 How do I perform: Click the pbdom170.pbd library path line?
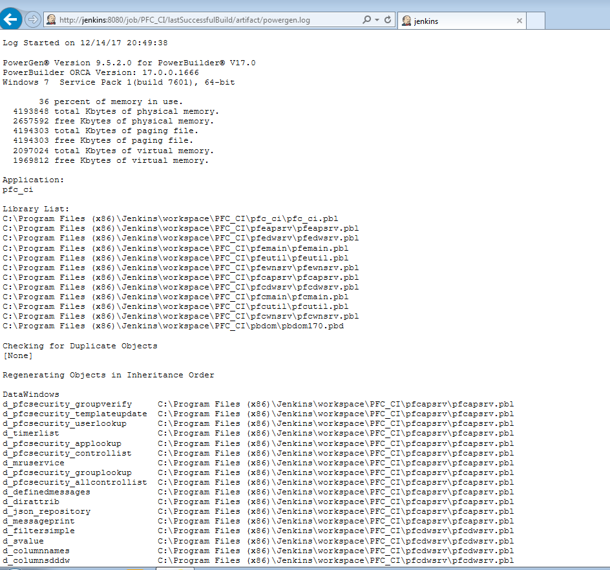173,326
